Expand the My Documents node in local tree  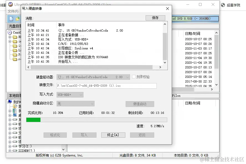[x=10, y=111]
